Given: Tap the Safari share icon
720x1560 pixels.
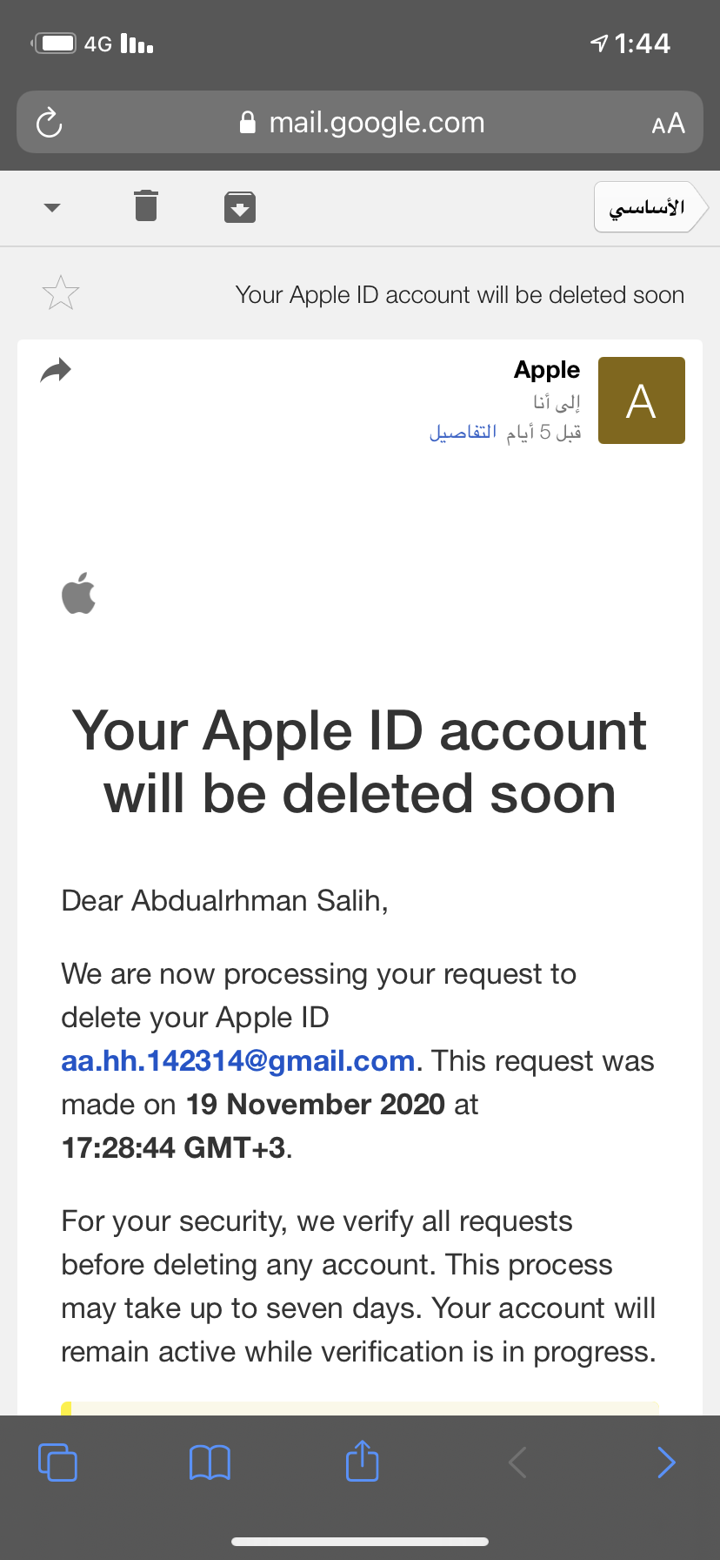Looking at the screenshot, I should tap(363, 1460).
